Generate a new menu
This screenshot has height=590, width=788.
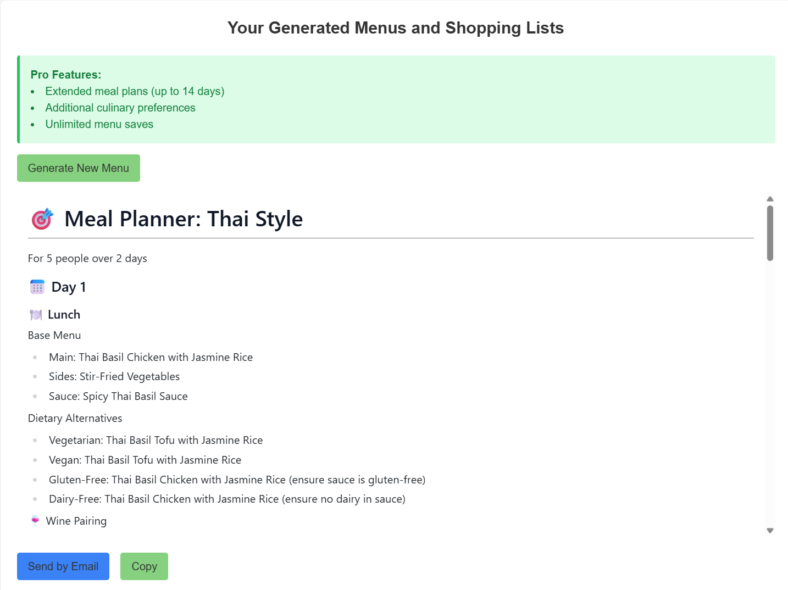coord(79,168)
